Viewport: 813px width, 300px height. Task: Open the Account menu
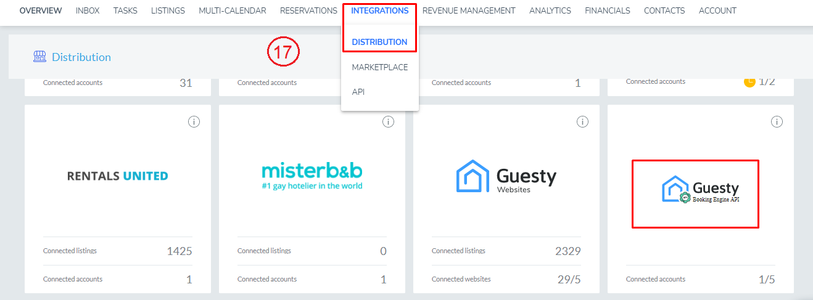(x=717, y=10)
